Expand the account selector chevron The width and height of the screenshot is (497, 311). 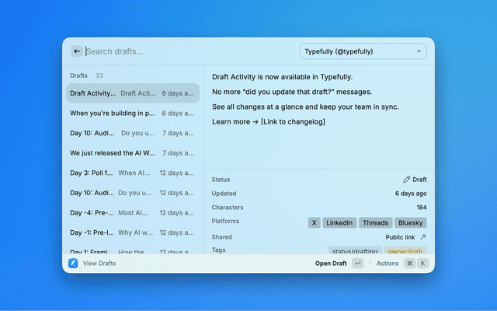(x=419, y=51)
